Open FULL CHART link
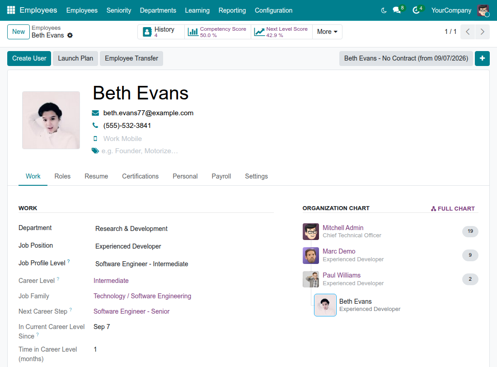Viewport: 497px width, 367px height. pyautogui.click(x=453, y=209)
